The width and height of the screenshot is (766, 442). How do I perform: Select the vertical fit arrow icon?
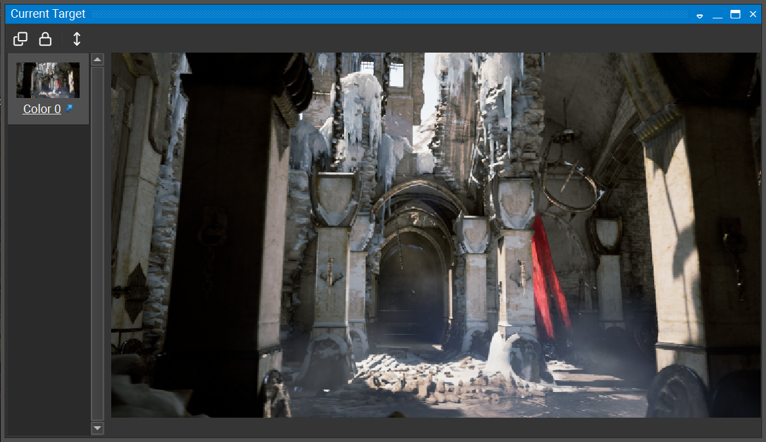[x=76, y=39]
